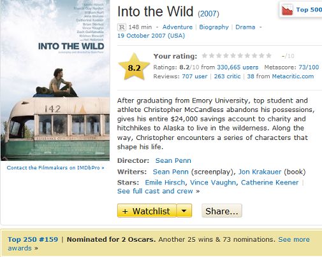
Task: Open the Emile Hirsch star link
Action: 165,183
